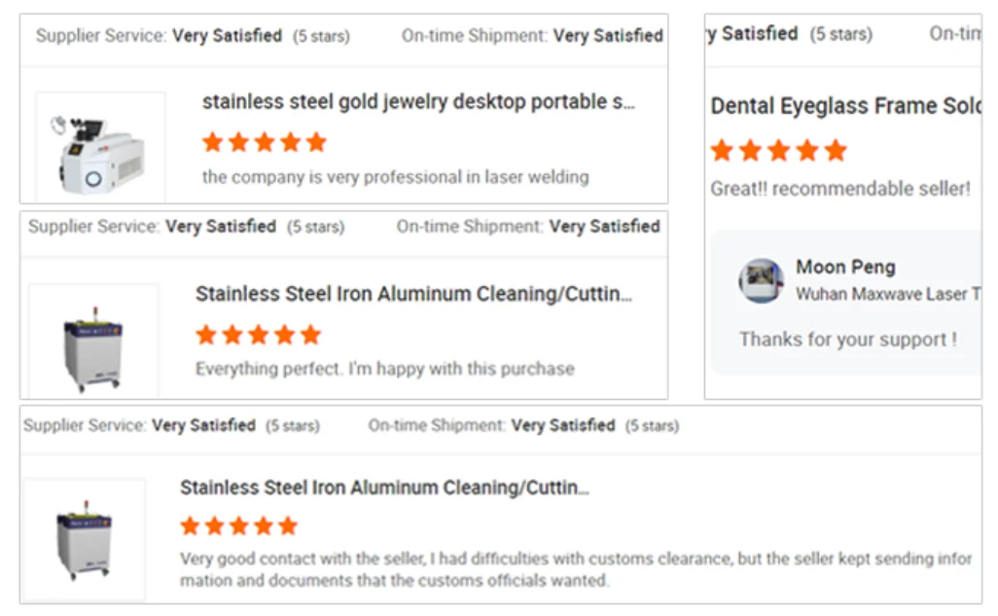Open the product title above the customs clearance review
998x616 pixels.
[x=384, y=488]
